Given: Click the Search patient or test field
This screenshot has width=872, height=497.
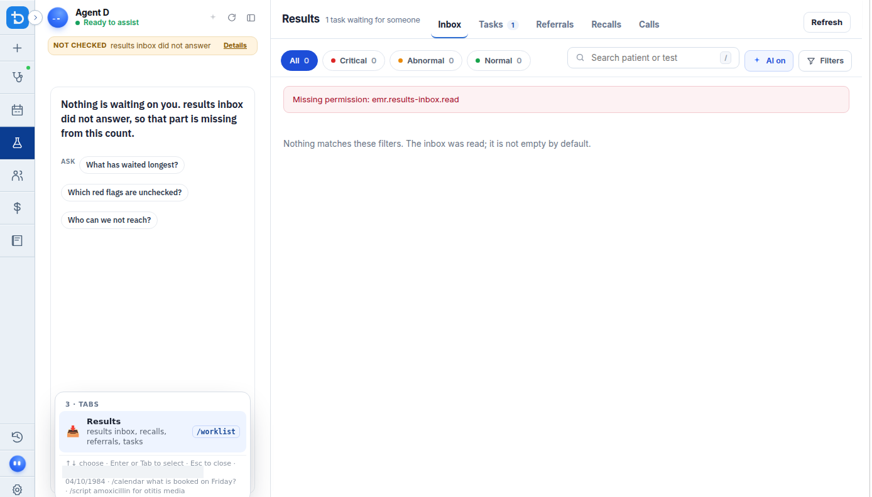Looking at the screenshot, I should click(653, 58).
